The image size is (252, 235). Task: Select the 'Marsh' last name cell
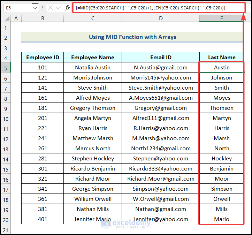221,138
